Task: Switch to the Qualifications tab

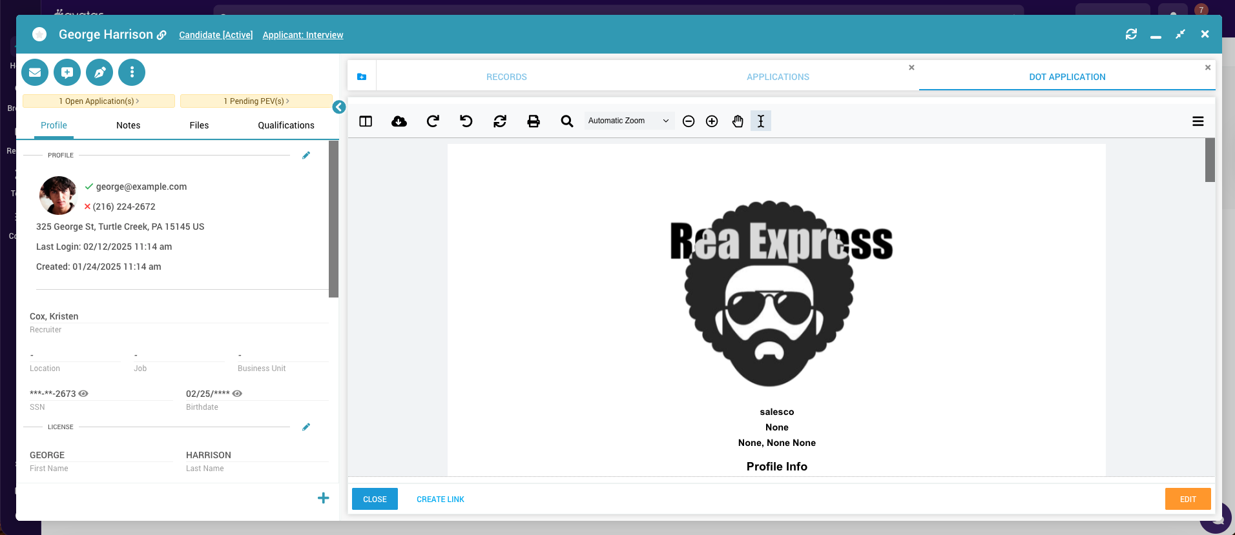Action: [x=286, y=125]
